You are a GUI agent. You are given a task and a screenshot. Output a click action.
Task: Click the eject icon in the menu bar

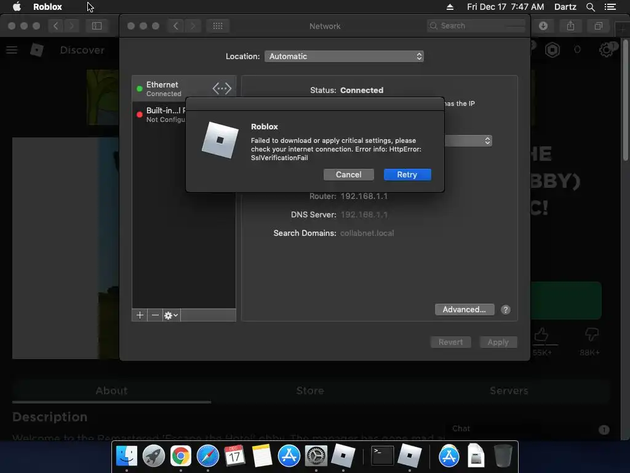450,7
